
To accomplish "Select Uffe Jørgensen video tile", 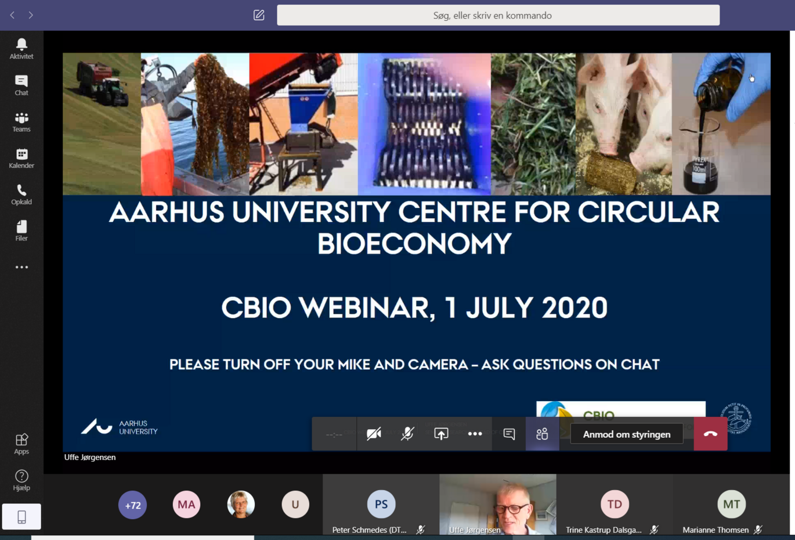I will [x=498, y=505].
